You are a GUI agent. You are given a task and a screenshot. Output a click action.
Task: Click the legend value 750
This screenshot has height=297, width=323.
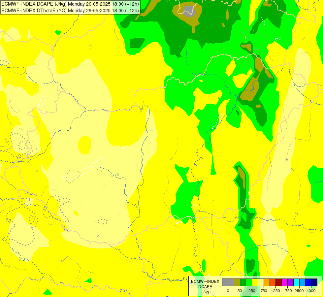point(264,291)
